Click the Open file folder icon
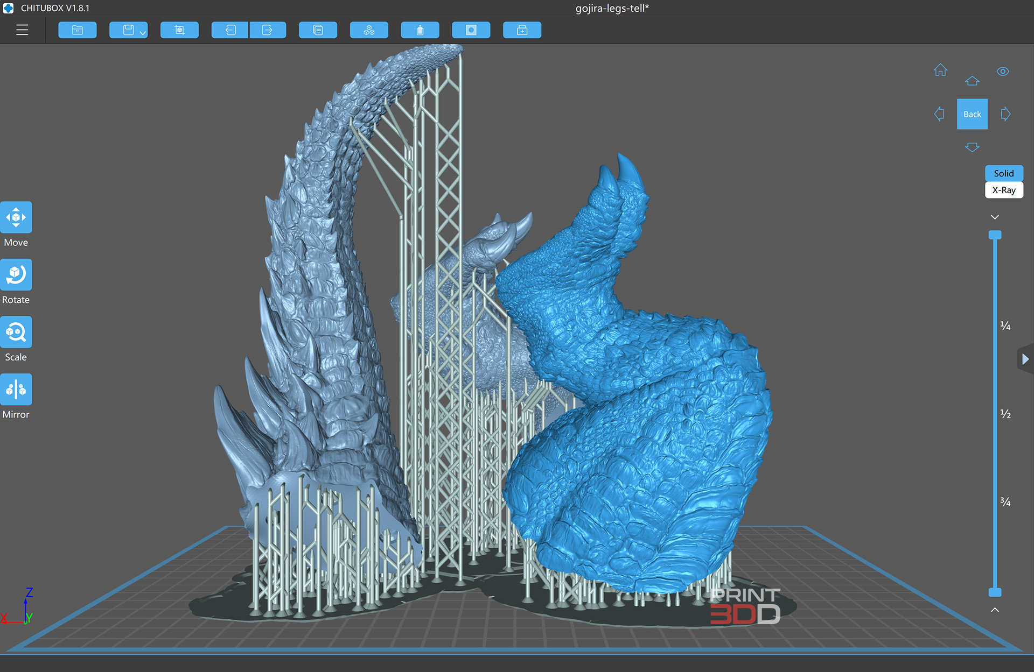 [78, 30]
